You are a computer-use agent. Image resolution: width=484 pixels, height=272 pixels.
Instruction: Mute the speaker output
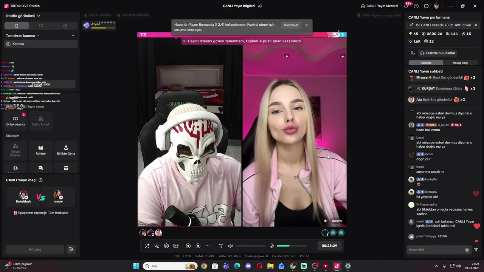230,246
